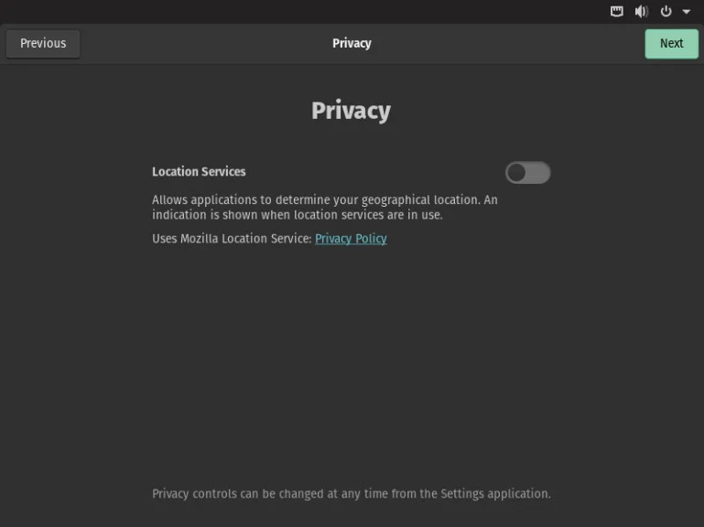Click the 'Uses Mozilla Location Service' text
704x527 pixels.
click(x=232, y=239)
